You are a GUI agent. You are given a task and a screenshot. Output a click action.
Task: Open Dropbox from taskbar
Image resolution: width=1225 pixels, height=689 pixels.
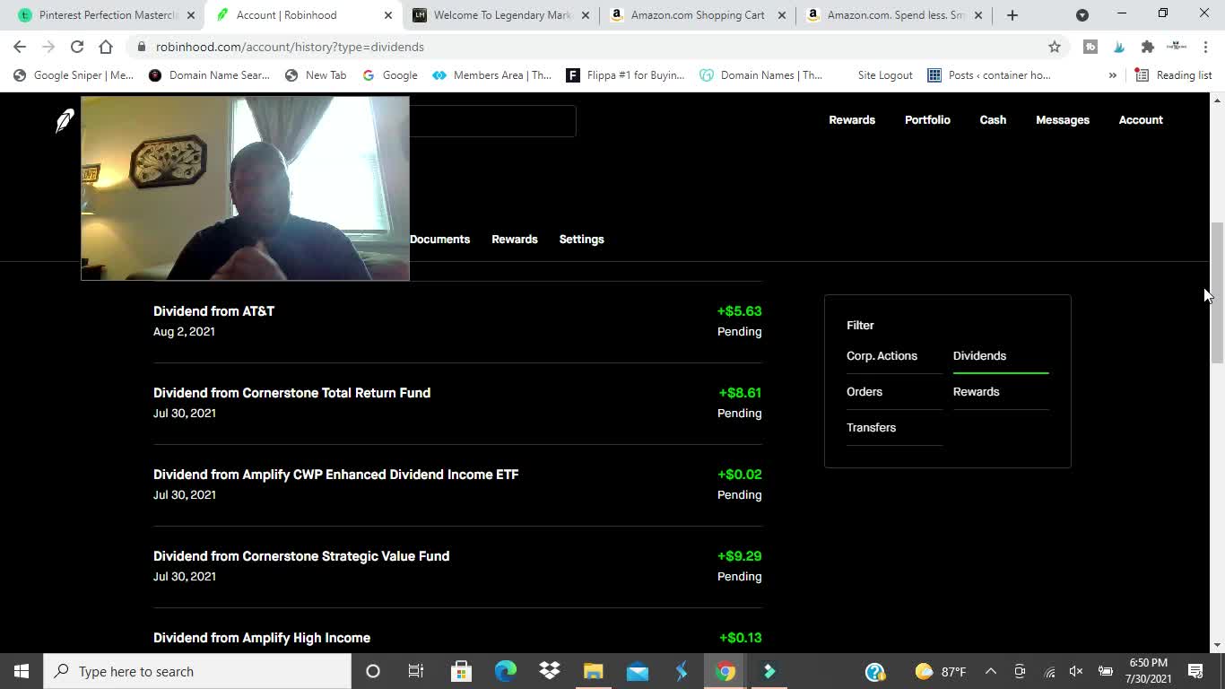(x=550, y=671)
